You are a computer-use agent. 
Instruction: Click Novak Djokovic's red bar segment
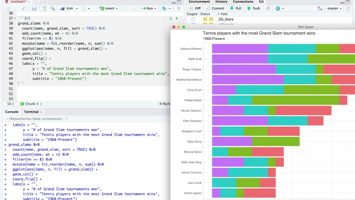coord(303,111)
